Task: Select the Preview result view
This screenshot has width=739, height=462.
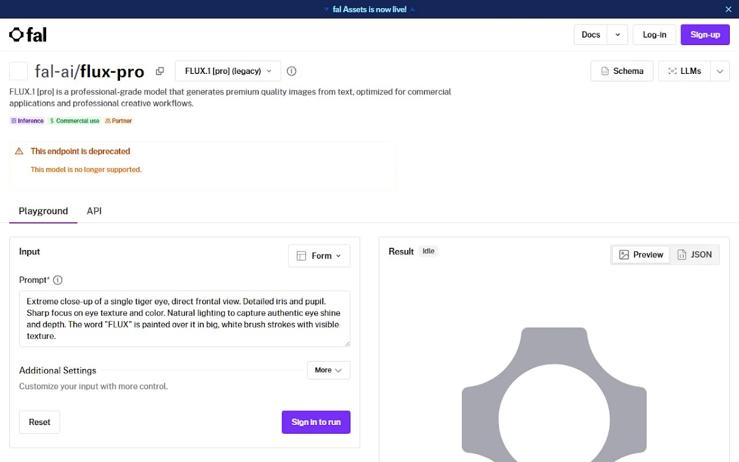Action: (x=640, y=254)
